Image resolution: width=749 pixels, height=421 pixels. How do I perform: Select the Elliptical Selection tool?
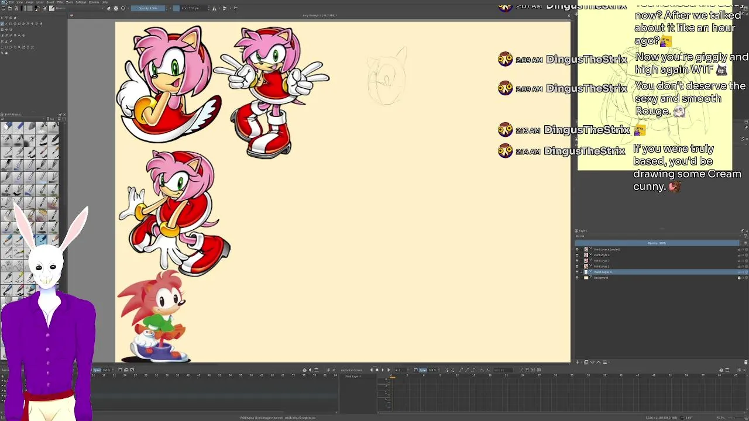tap(6, 47)
